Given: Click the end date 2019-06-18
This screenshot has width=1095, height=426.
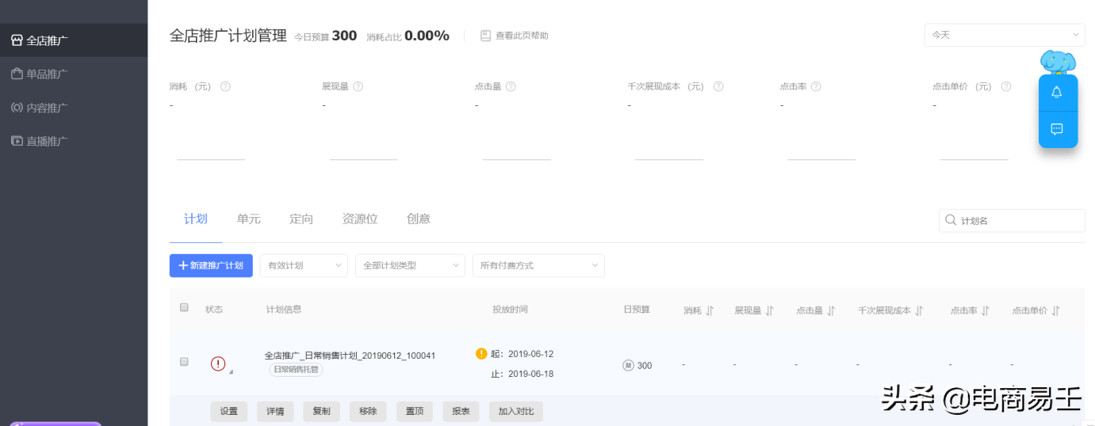Looking at the screenshot, I should [530, 374].
